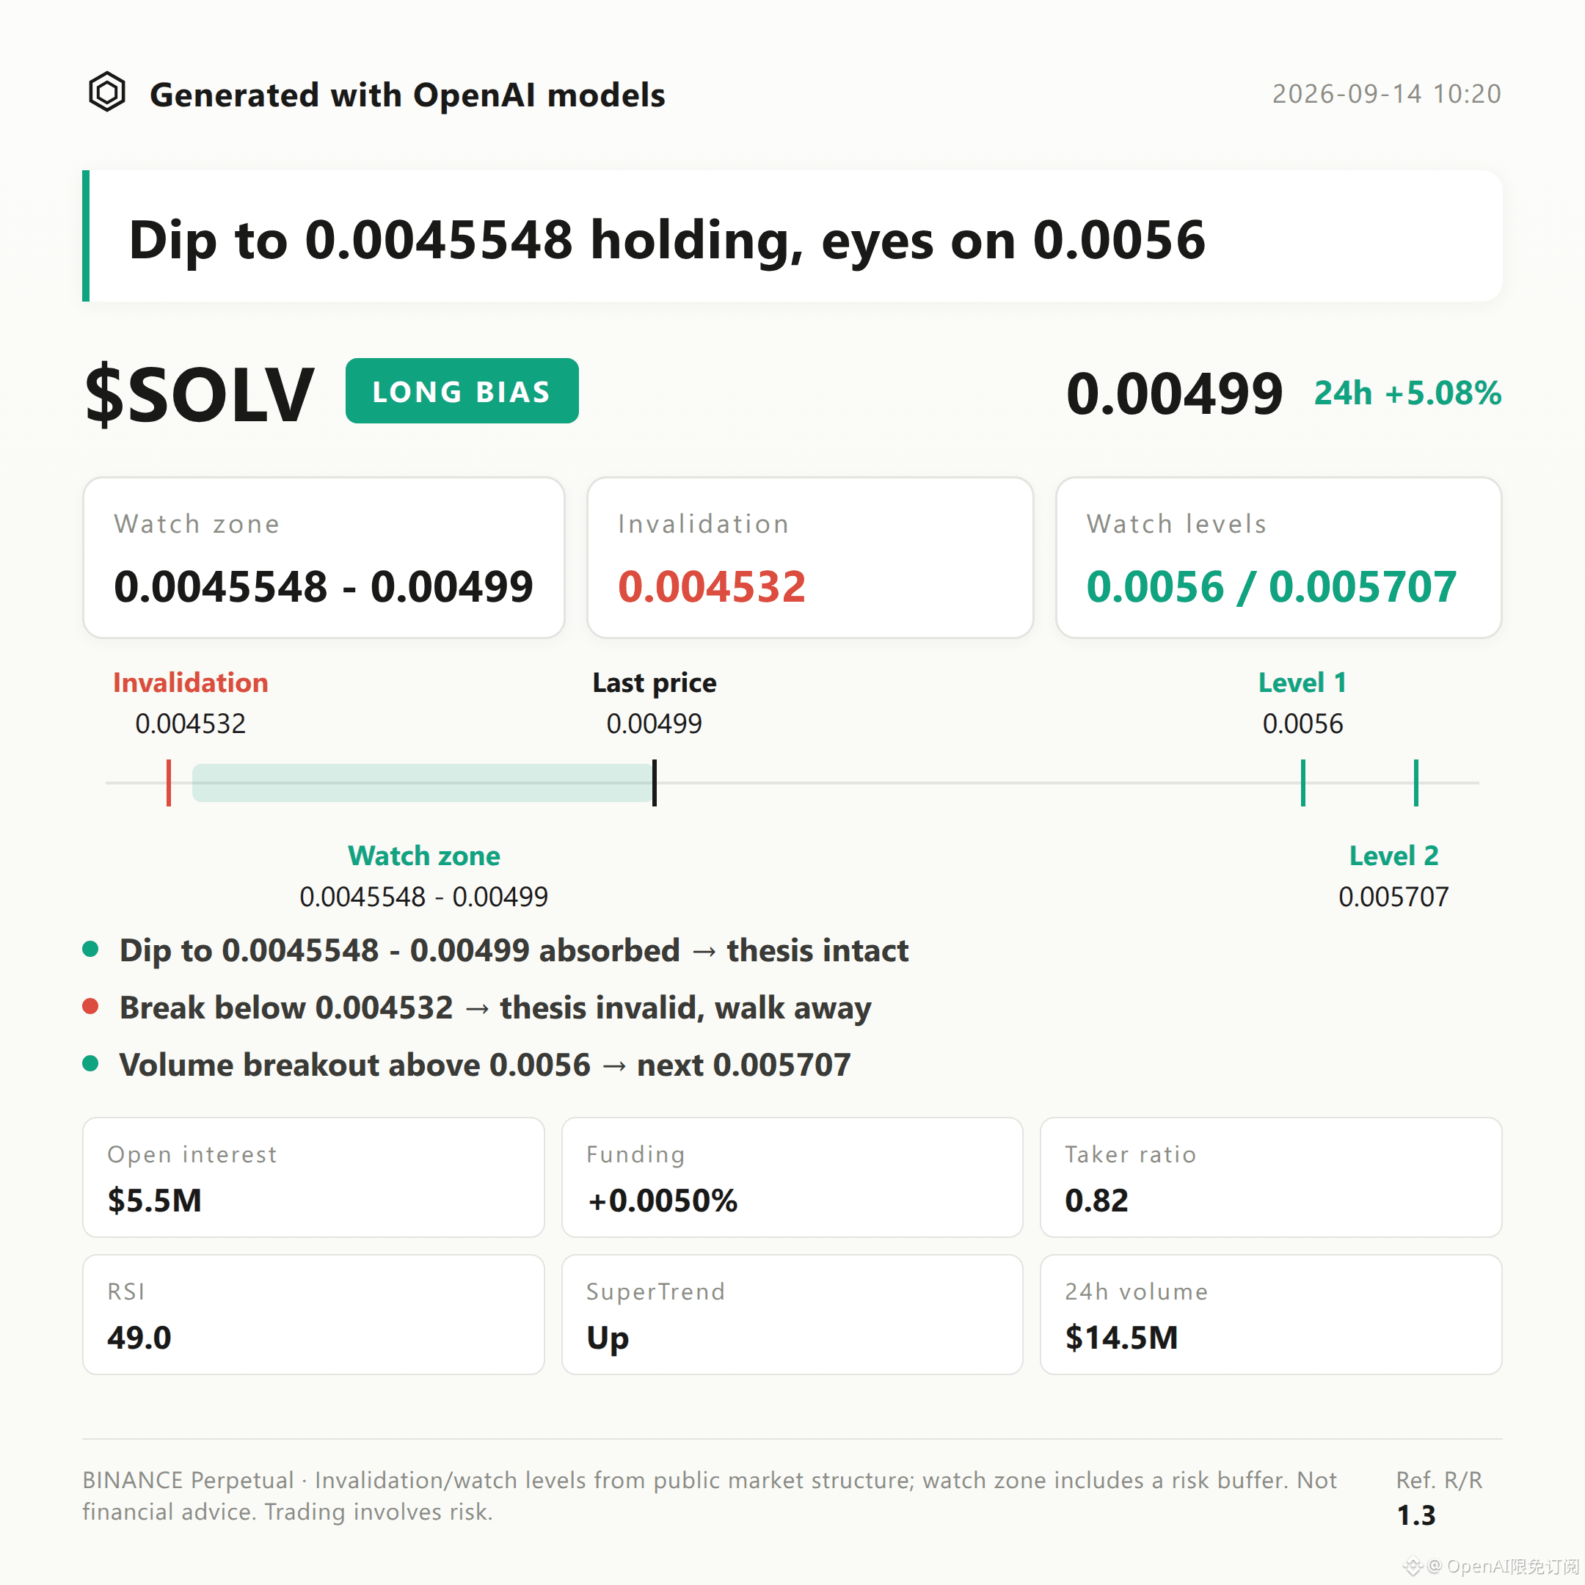Select the SuperTrend Up tile
The image size is (1585, 1585).
[792, 1314]
